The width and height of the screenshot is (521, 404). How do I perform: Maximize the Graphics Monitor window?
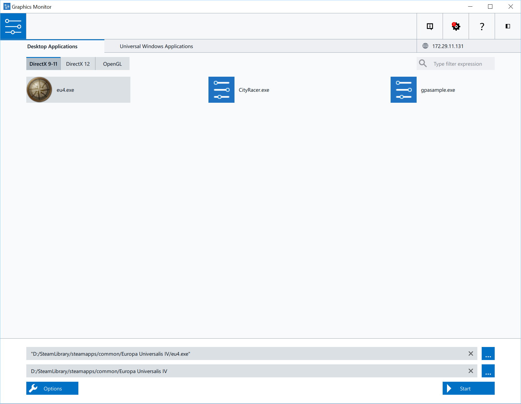click(x=490, y=7)
